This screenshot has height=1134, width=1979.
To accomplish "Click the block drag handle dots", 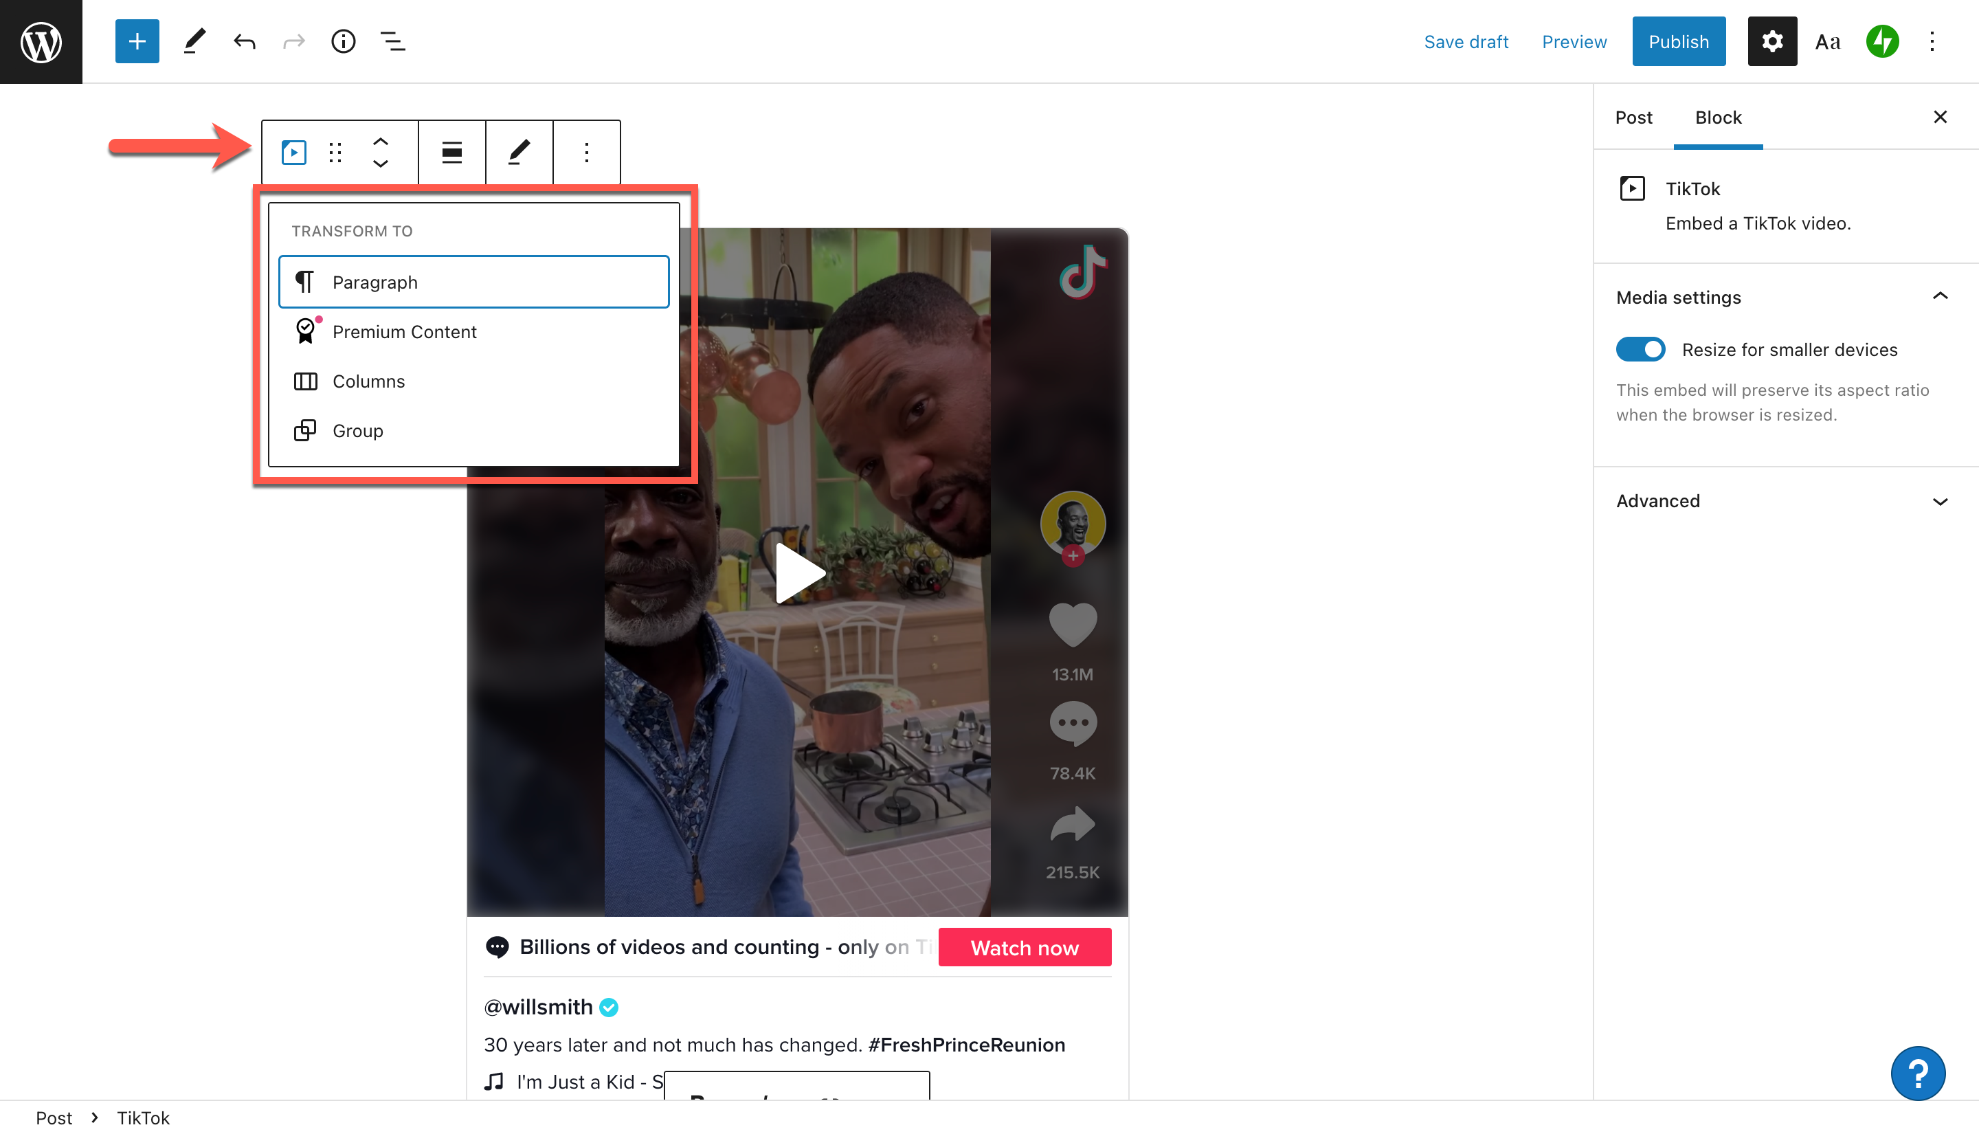I will pyautogui.click(x=335, y=152).
